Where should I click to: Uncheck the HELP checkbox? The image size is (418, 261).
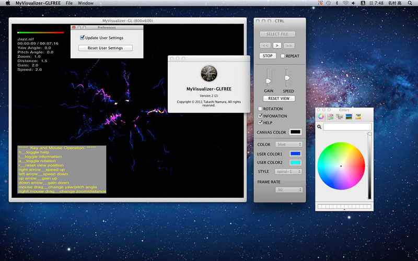(x=260, y=123)
